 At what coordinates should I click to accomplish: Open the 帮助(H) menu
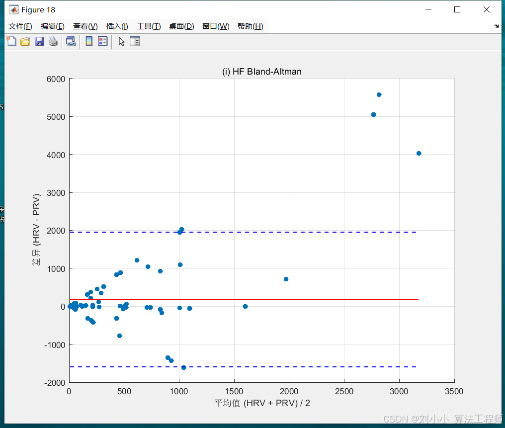250,26
